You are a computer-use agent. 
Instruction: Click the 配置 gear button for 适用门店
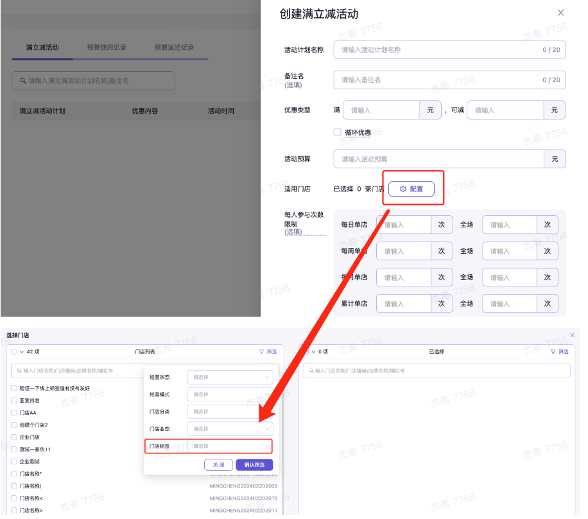tap(411, 189)
